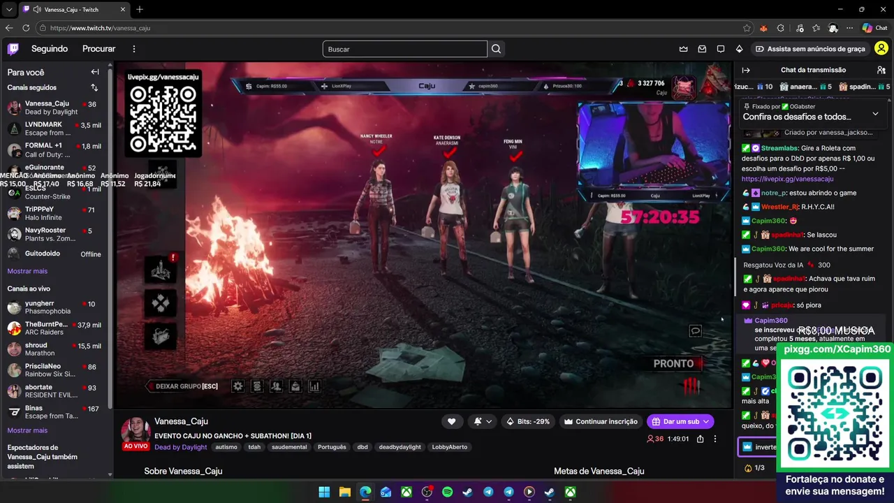
Task: Click the saudemental tag
Action: pyautogui.click(x=289, y=447)
